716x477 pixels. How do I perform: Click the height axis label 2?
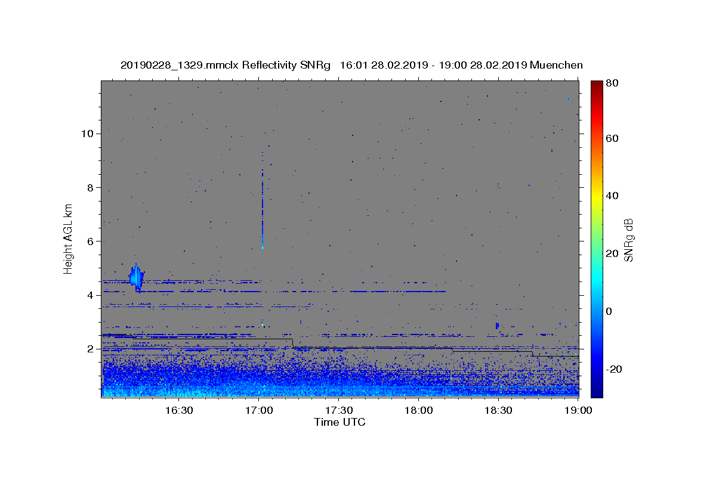coord(90,349)
